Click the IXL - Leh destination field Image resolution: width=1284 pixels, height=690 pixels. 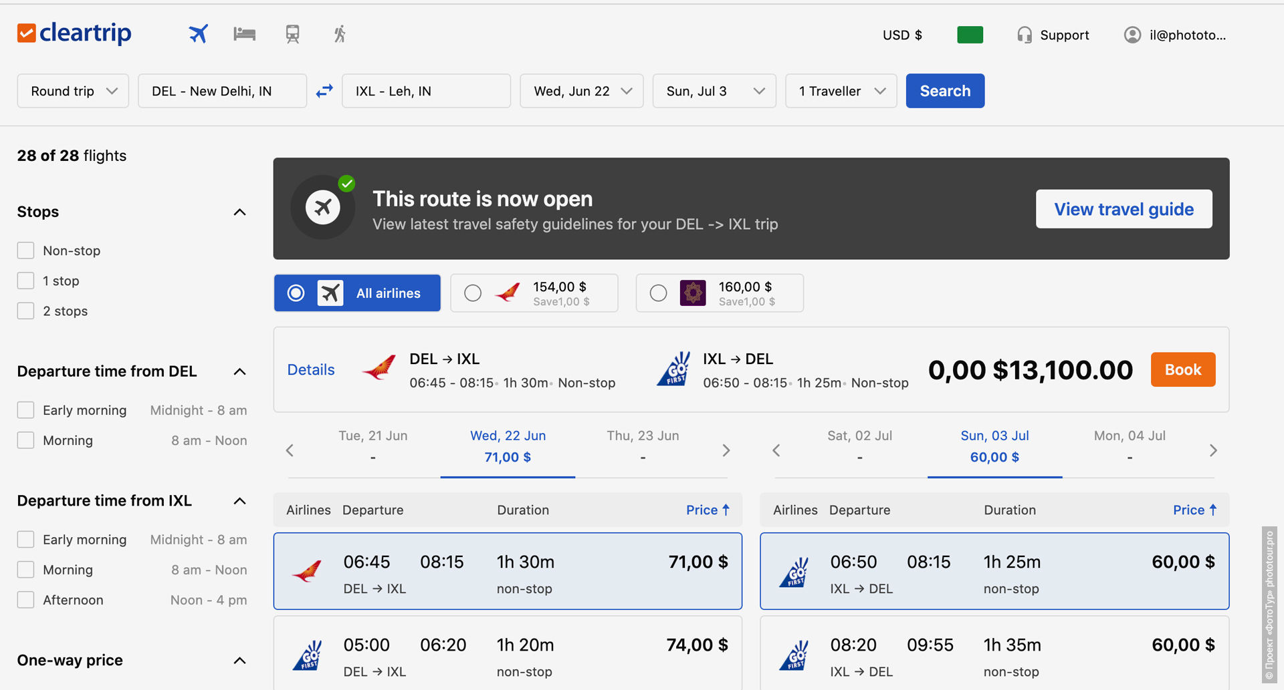click(x=426, y=91)
